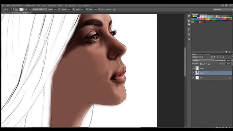Filter layers by adjustment layers icon
Screen dimensions: 233x131
coord(214,57)
